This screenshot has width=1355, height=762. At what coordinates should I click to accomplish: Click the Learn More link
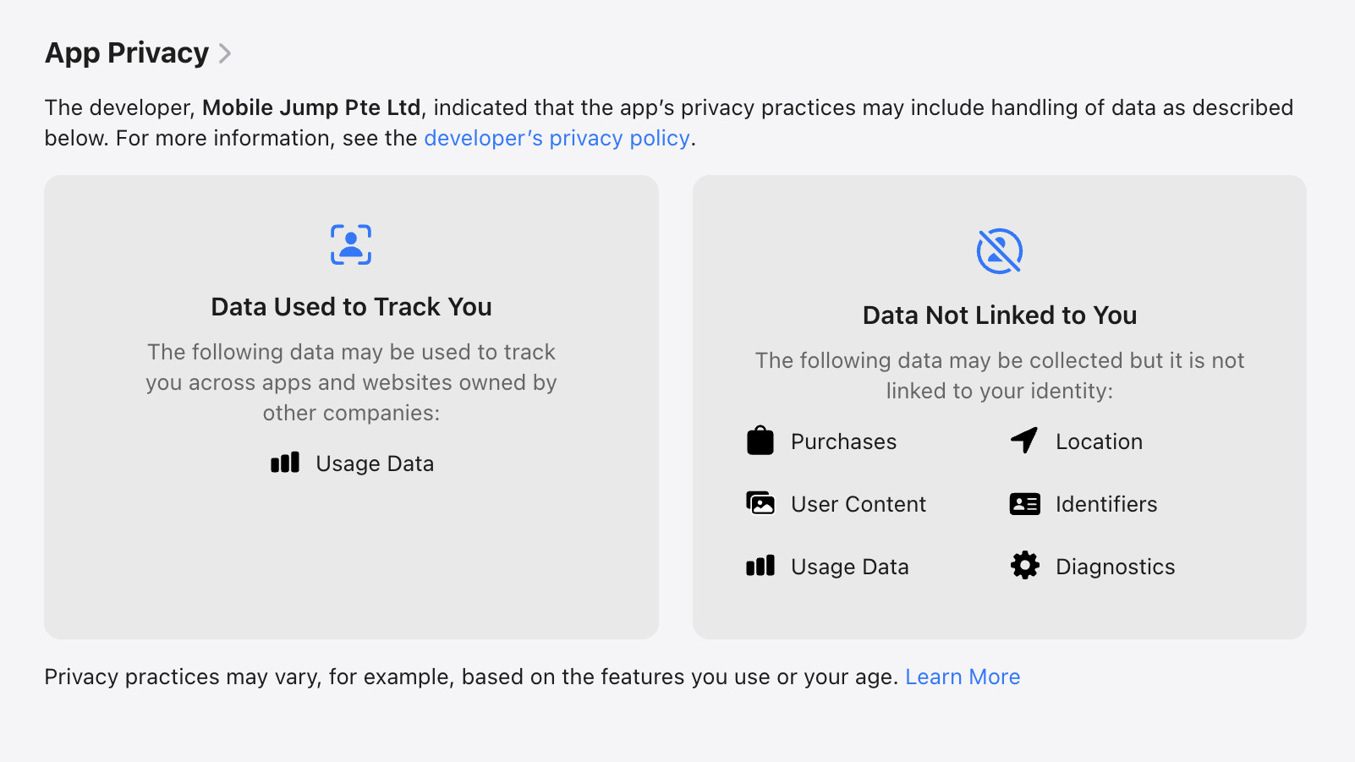tap(963, 676)
